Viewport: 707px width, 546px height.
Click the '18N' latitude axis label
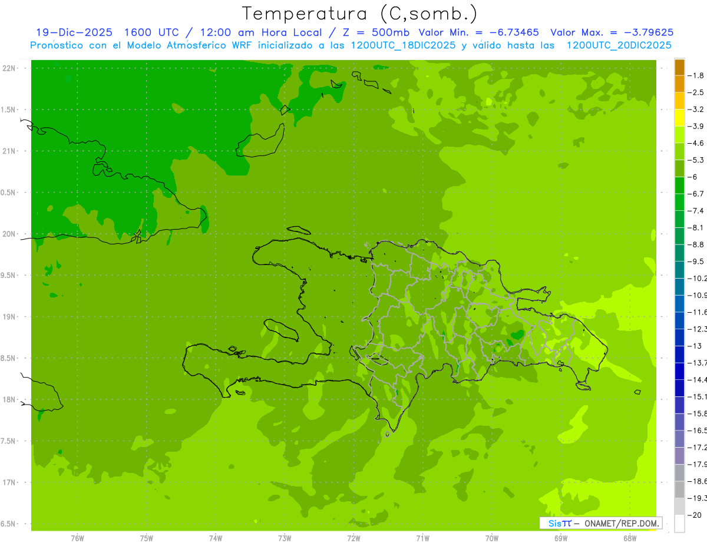click(x=8, y=400)
